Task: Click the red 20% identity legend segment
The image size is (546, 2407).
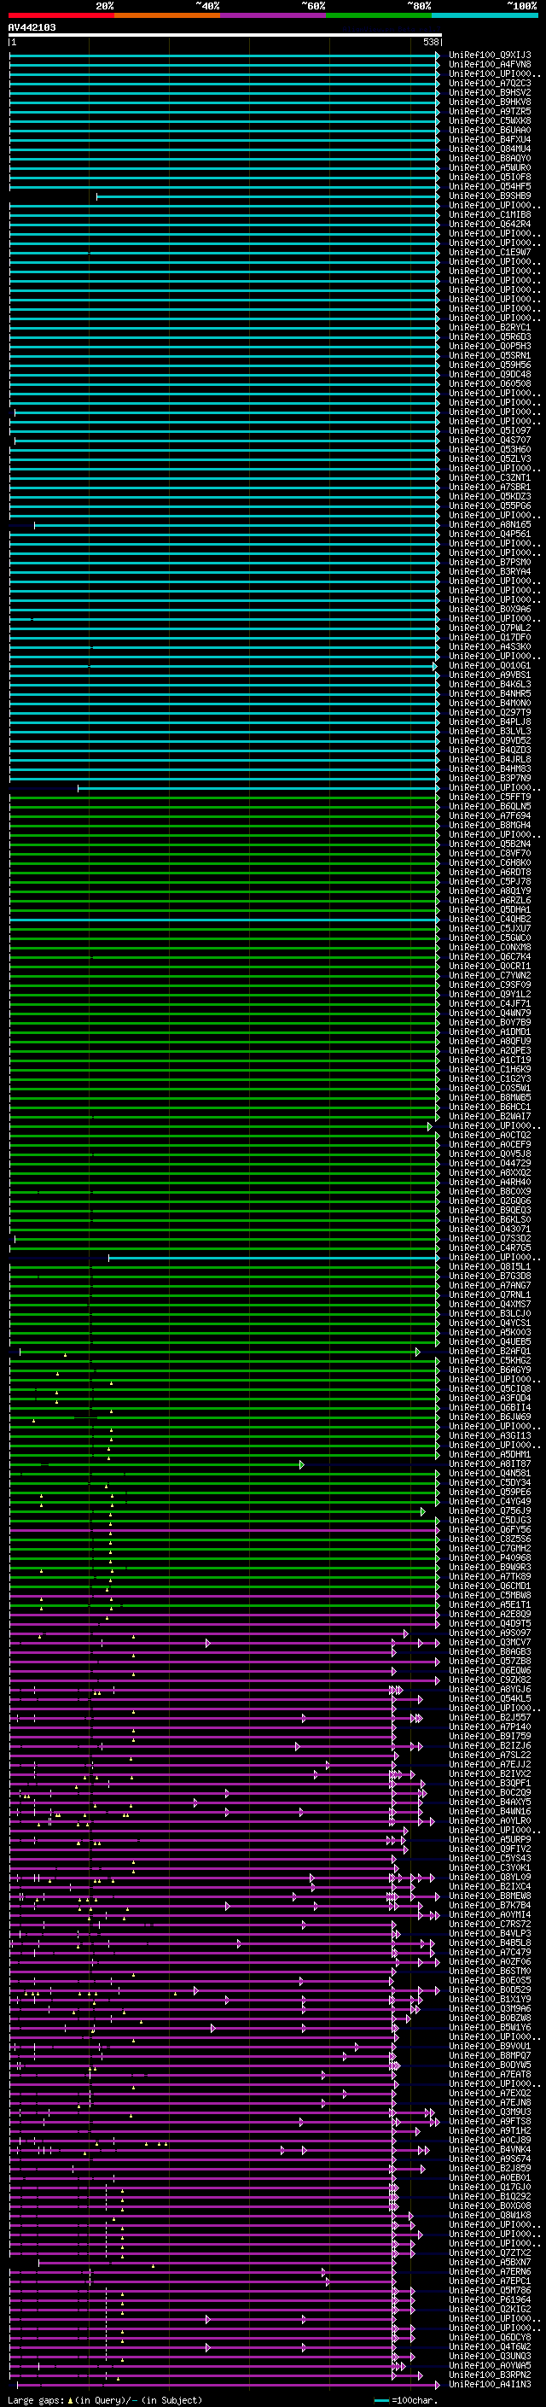Action: (x=61, y=15)
